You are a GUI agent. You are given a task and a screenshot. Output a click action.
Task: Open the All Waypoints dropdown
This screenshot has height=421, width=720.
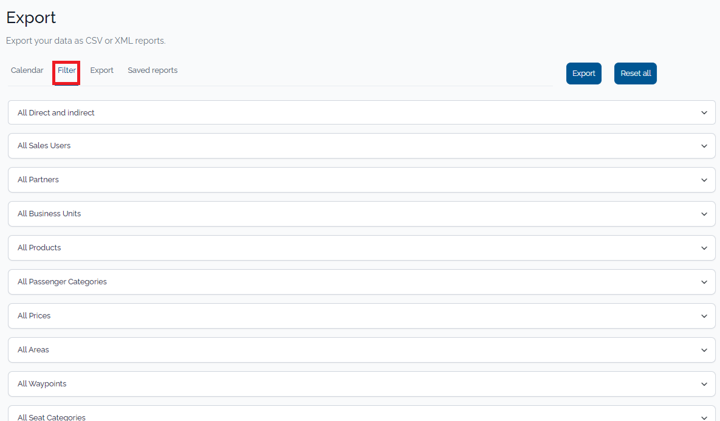pyautogui.click(x=362, y=384)
